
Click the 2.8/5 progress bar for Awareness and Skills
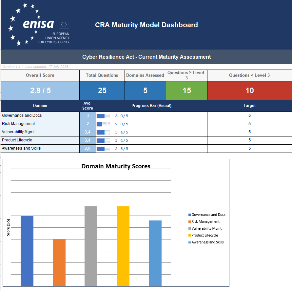click(151, 149)
